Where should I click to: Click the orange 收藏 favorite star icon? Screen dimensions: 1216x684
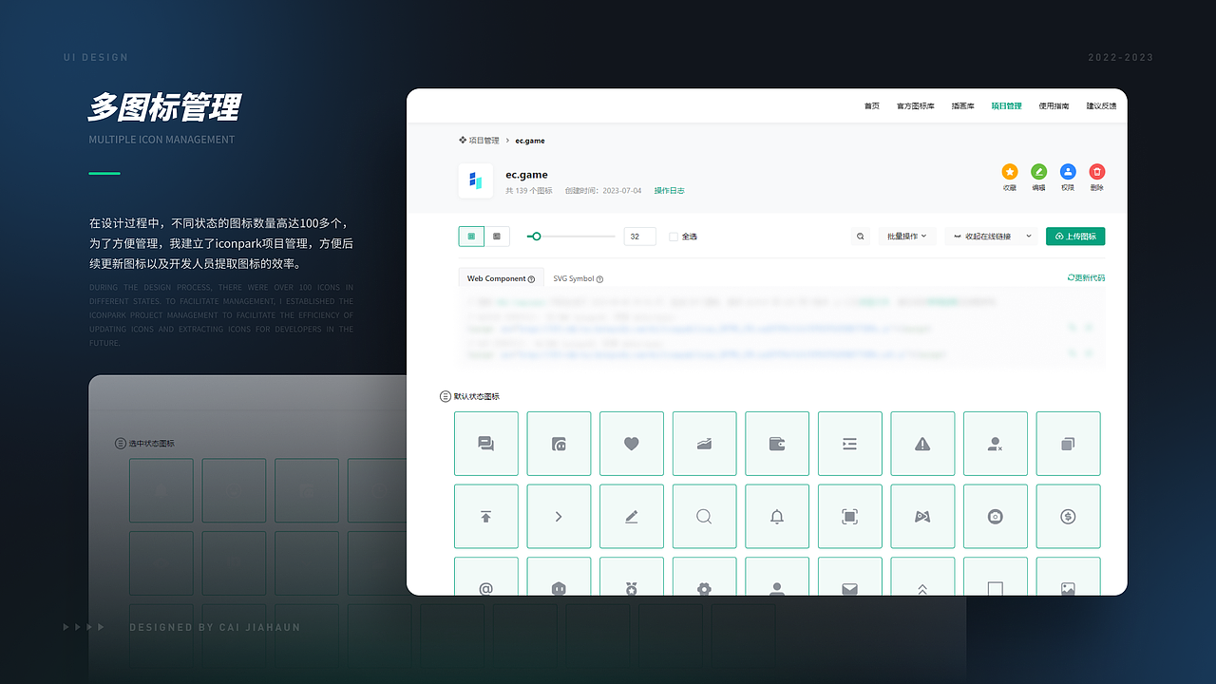[x=1009, y=173]
